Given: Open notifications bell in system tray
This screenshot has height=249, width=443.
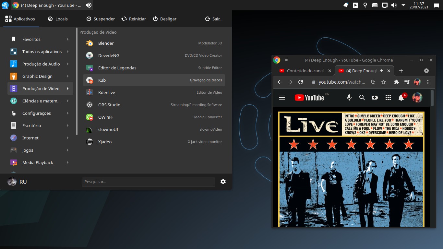Looking at the screenshot, I should coord(346,5).
